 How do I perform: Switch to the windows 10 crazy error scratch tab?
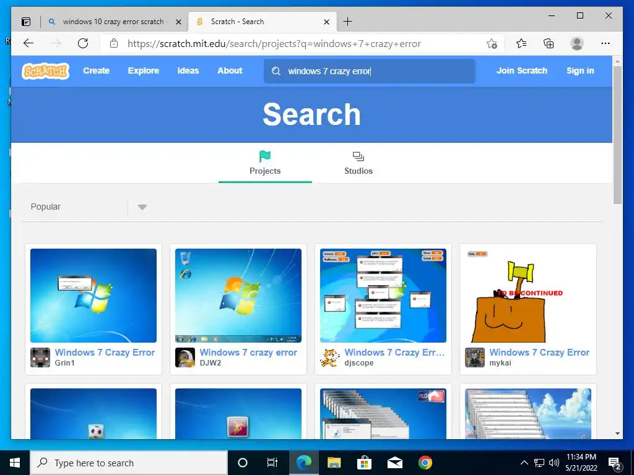click(114, 22)
